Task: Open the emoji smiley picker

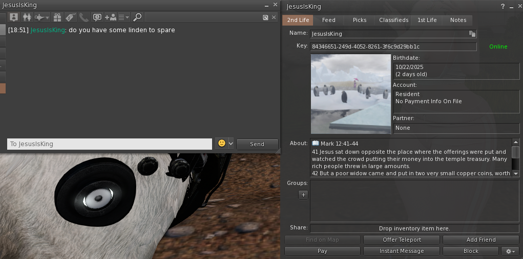Action: (222, 144)
